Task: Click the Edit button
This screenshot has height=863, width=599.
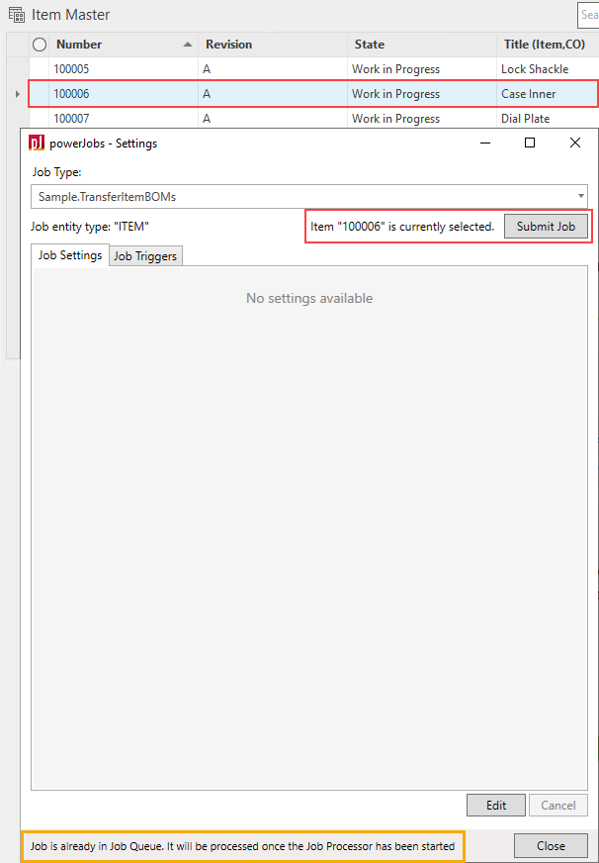Action: click(x=495, y=806)
